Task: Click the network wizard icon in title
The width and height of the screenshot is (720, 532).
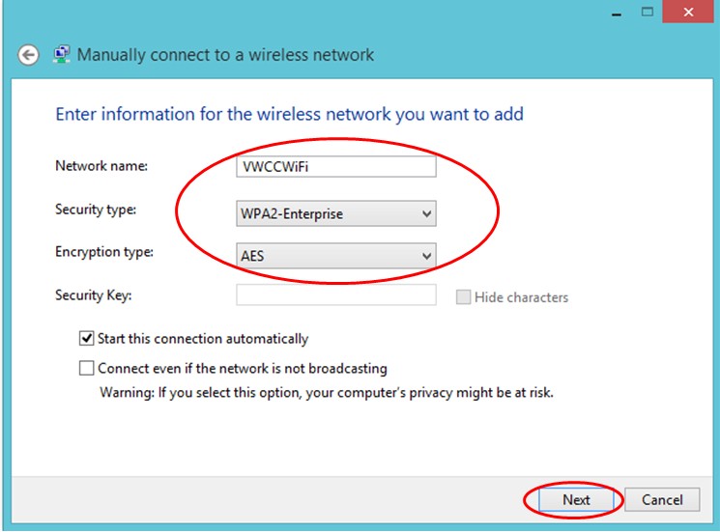Action: click(x=62, y=54)
